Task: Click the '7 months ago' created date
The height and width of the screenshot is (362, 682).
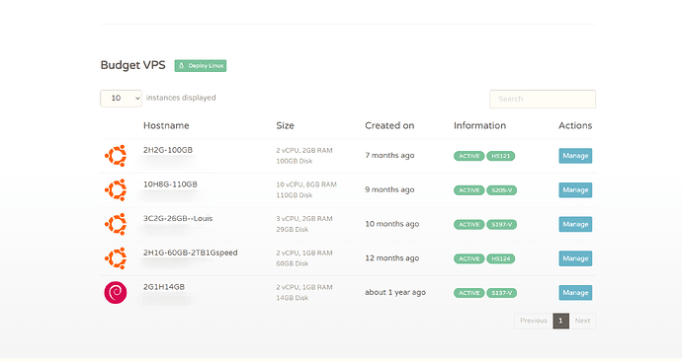Action: 389,156
